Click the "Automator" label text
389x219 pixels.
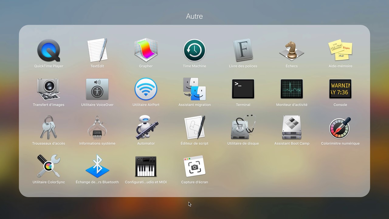146,143
